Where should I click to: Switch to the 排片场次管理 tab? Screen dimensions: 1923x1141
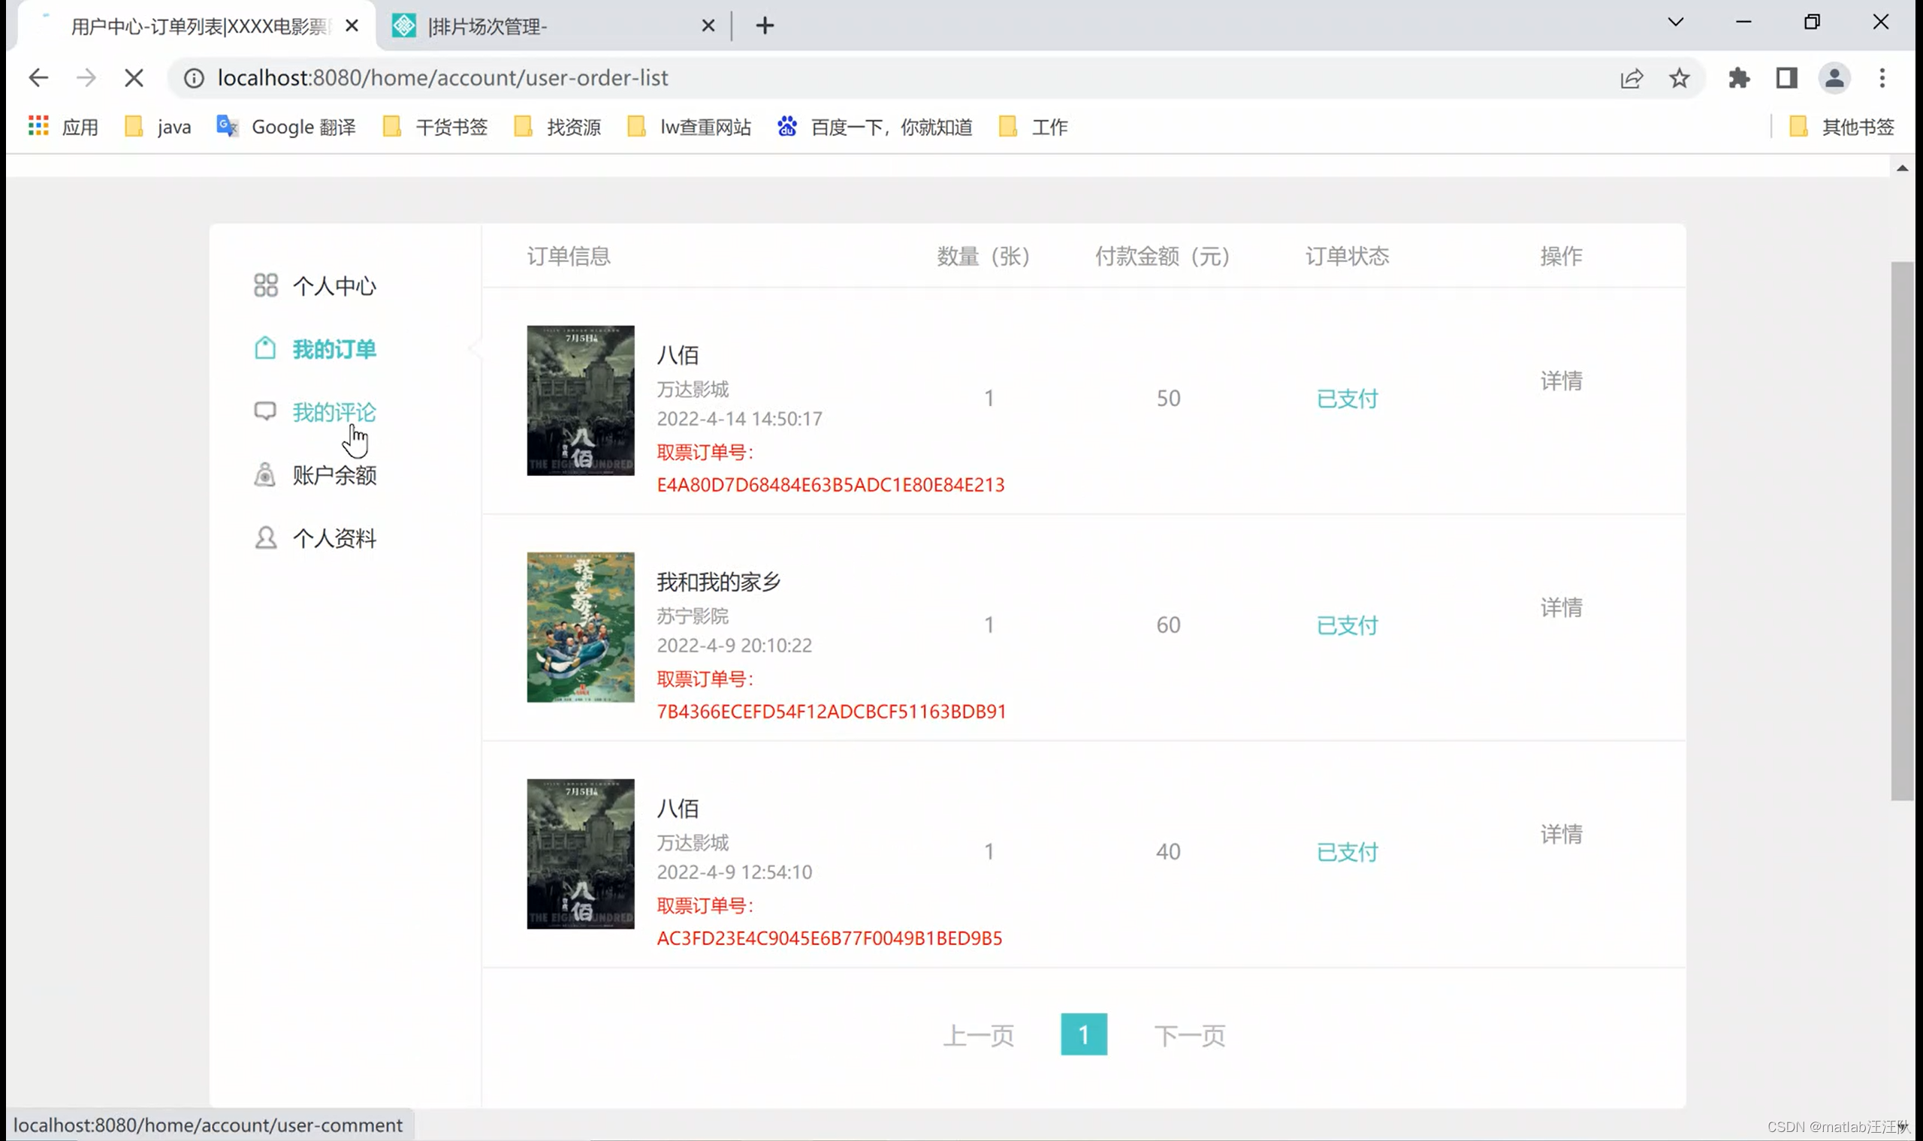546,26
